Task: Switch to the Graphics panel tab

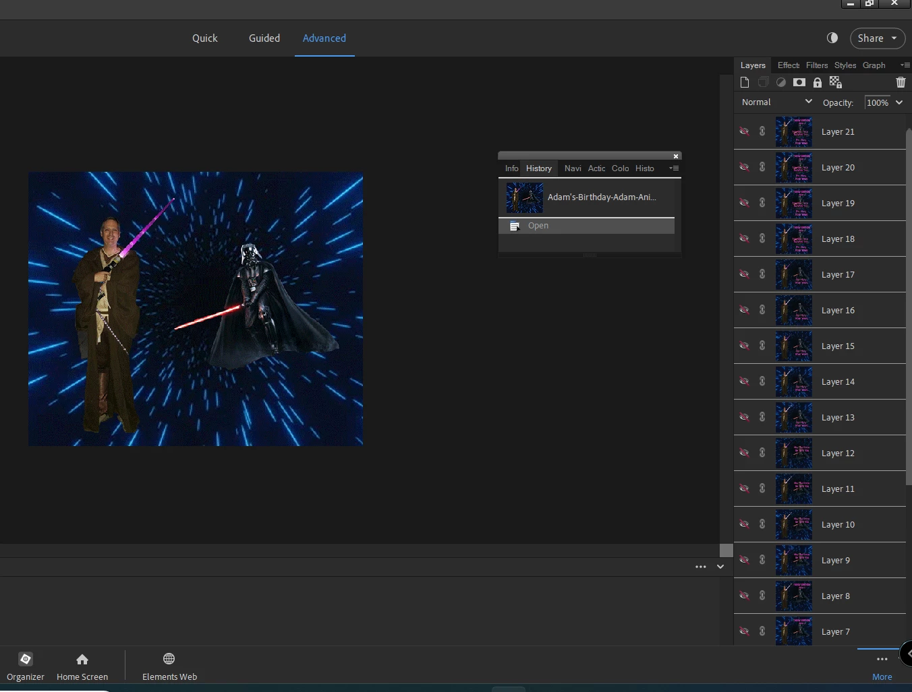Action: click(x=874, y=65)
